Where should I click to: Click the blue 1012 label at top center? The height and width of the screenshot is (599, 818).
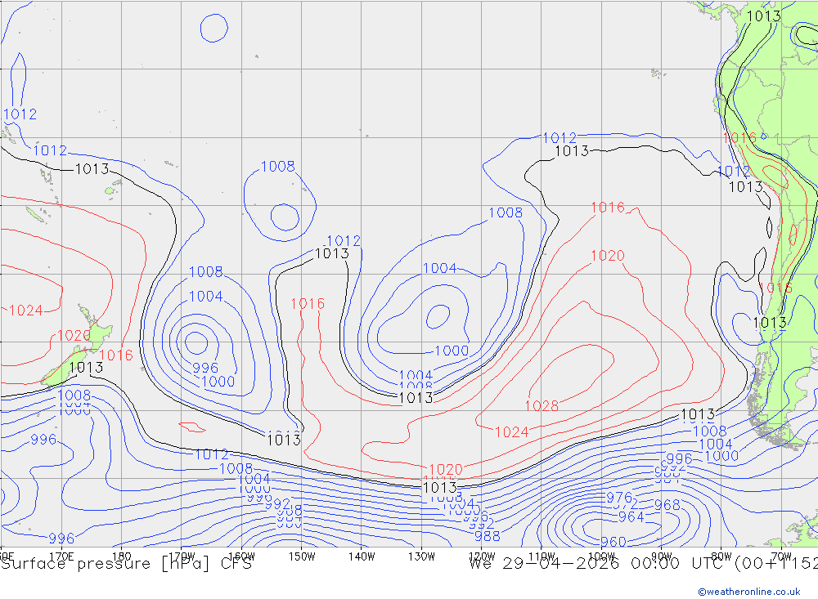tap(560, 138)
